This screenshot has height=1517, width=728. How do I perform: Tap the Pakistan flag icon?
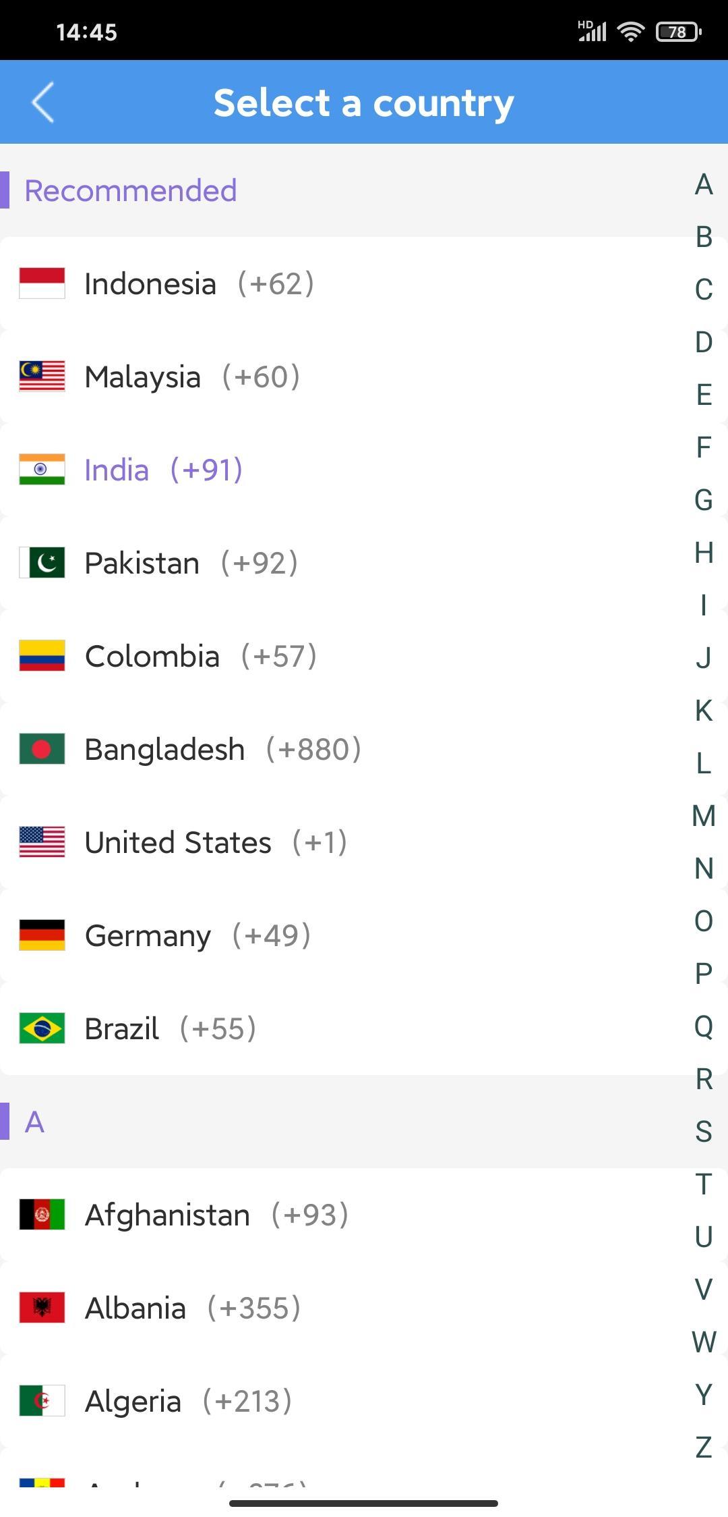tap(42, 563)
